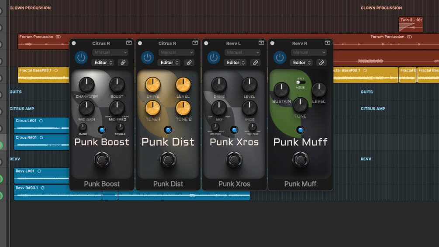Click the left GUITS marker label
The width and height of the screenshot is (439, 247).
click(16, 92)
